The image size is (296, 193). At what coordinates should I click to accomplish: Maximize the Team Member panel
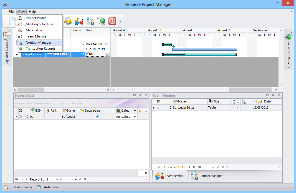267,96
